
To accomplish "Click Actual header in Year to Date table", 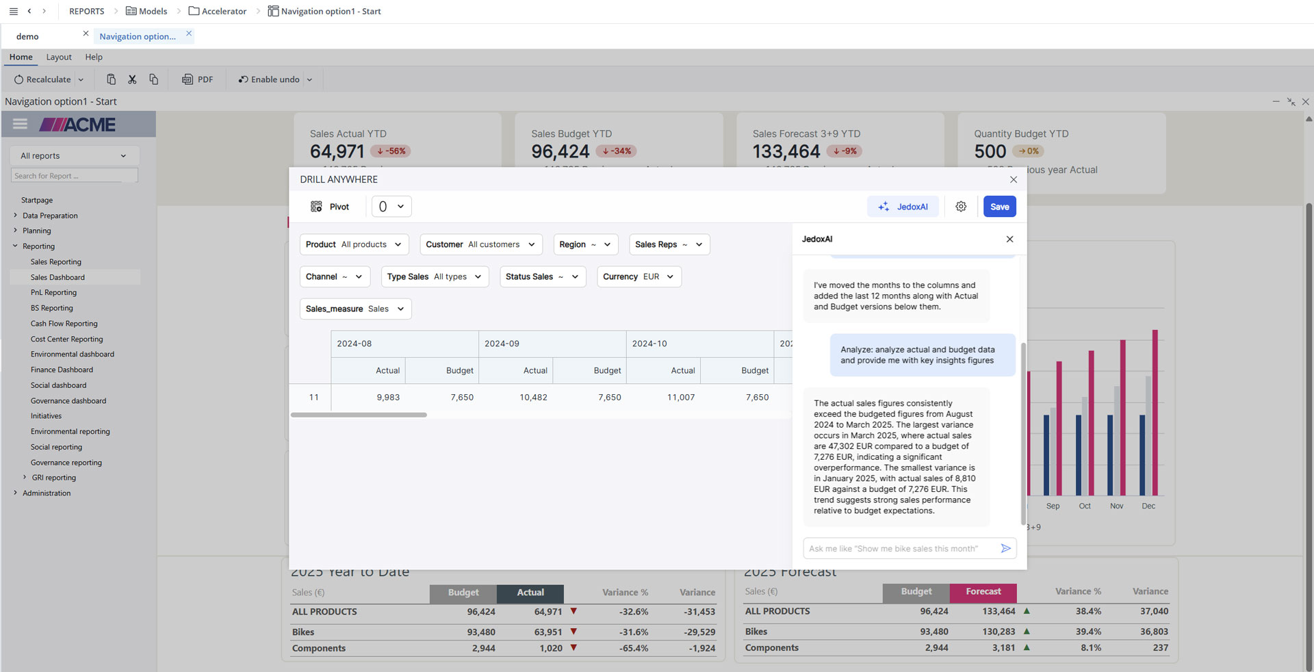I will (x=530, y=593).
